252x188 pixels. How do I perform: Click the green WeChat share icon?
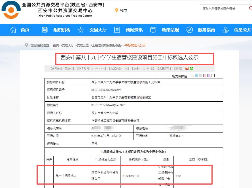point(192,68)
